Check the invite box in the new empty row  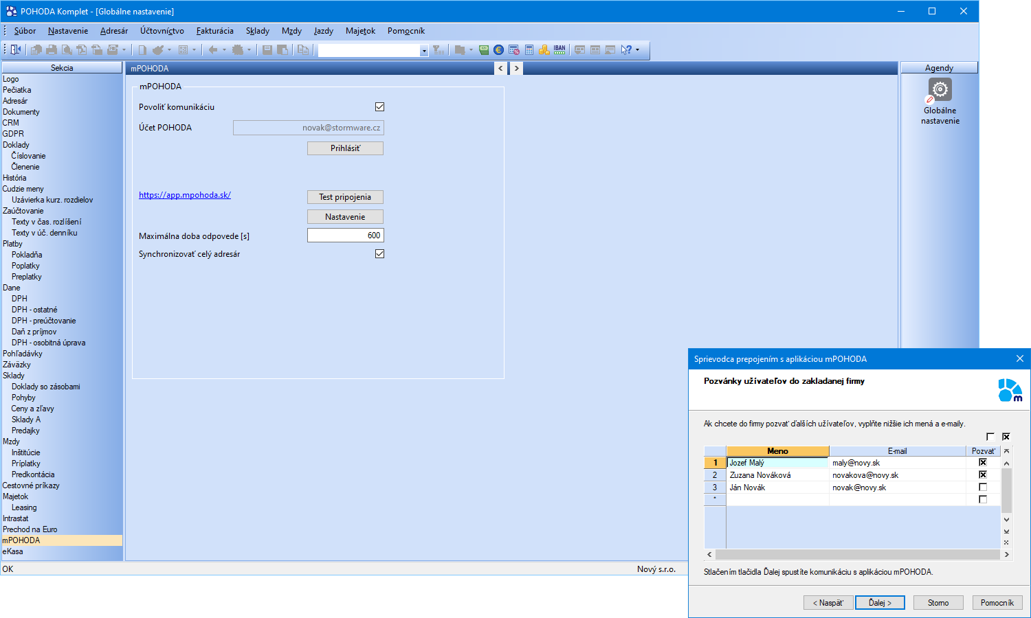point(983,499)
